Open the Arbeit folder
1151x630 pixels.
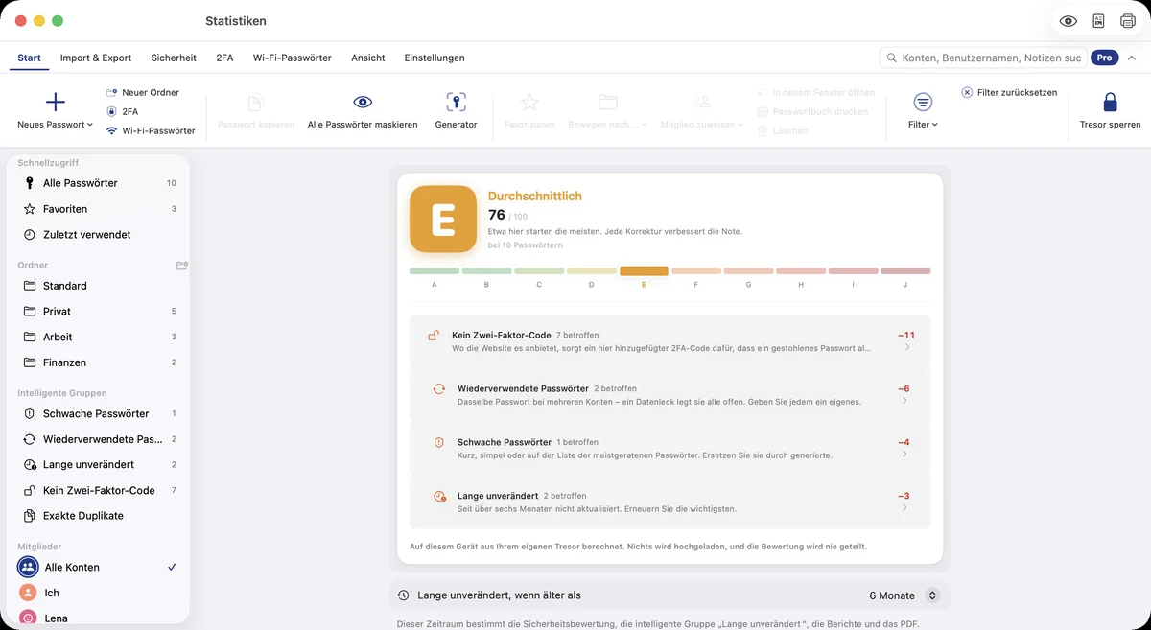pos(99,337)
